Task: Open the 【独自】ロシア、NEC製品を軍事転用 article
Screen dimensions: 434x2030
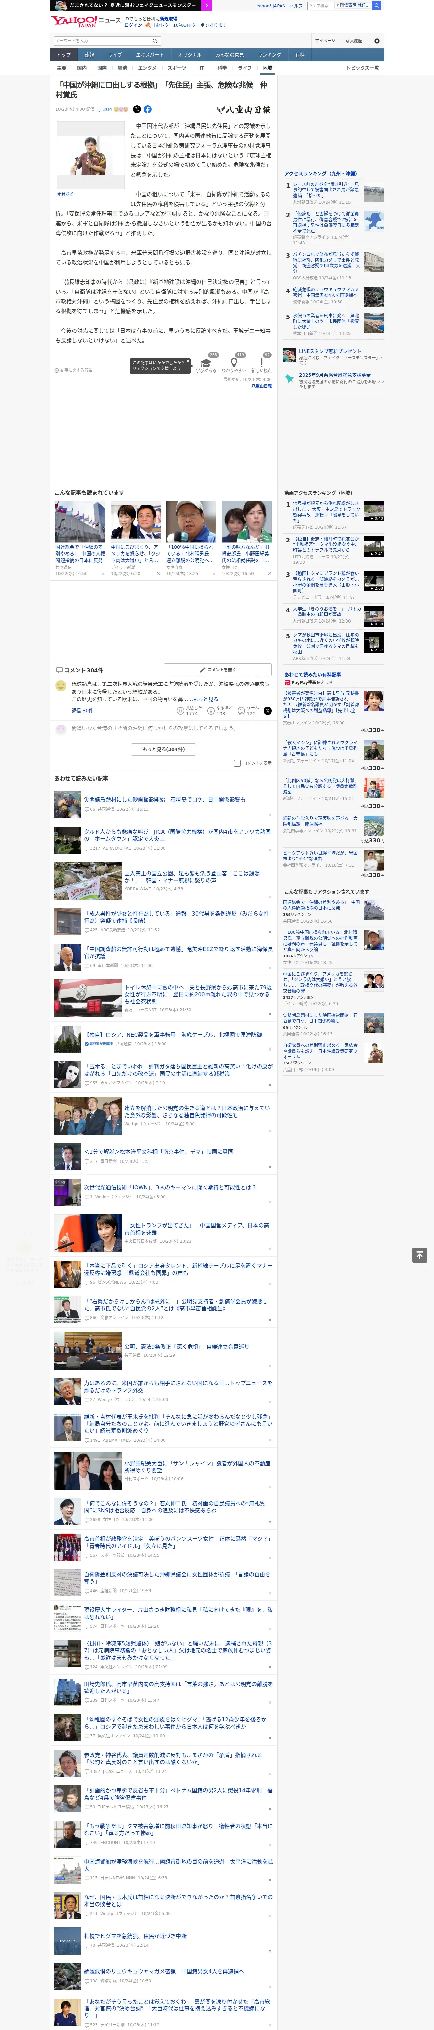Action: pos(173,1035)
